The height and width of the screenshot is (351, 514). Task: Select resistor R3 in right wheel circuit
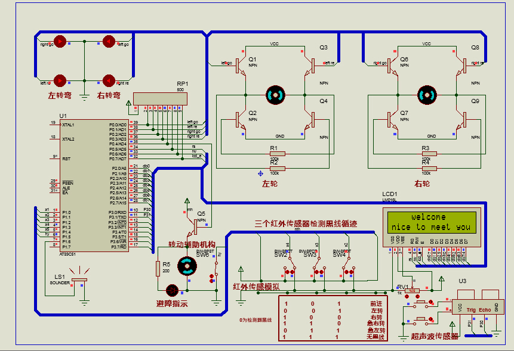click(429, 154)
